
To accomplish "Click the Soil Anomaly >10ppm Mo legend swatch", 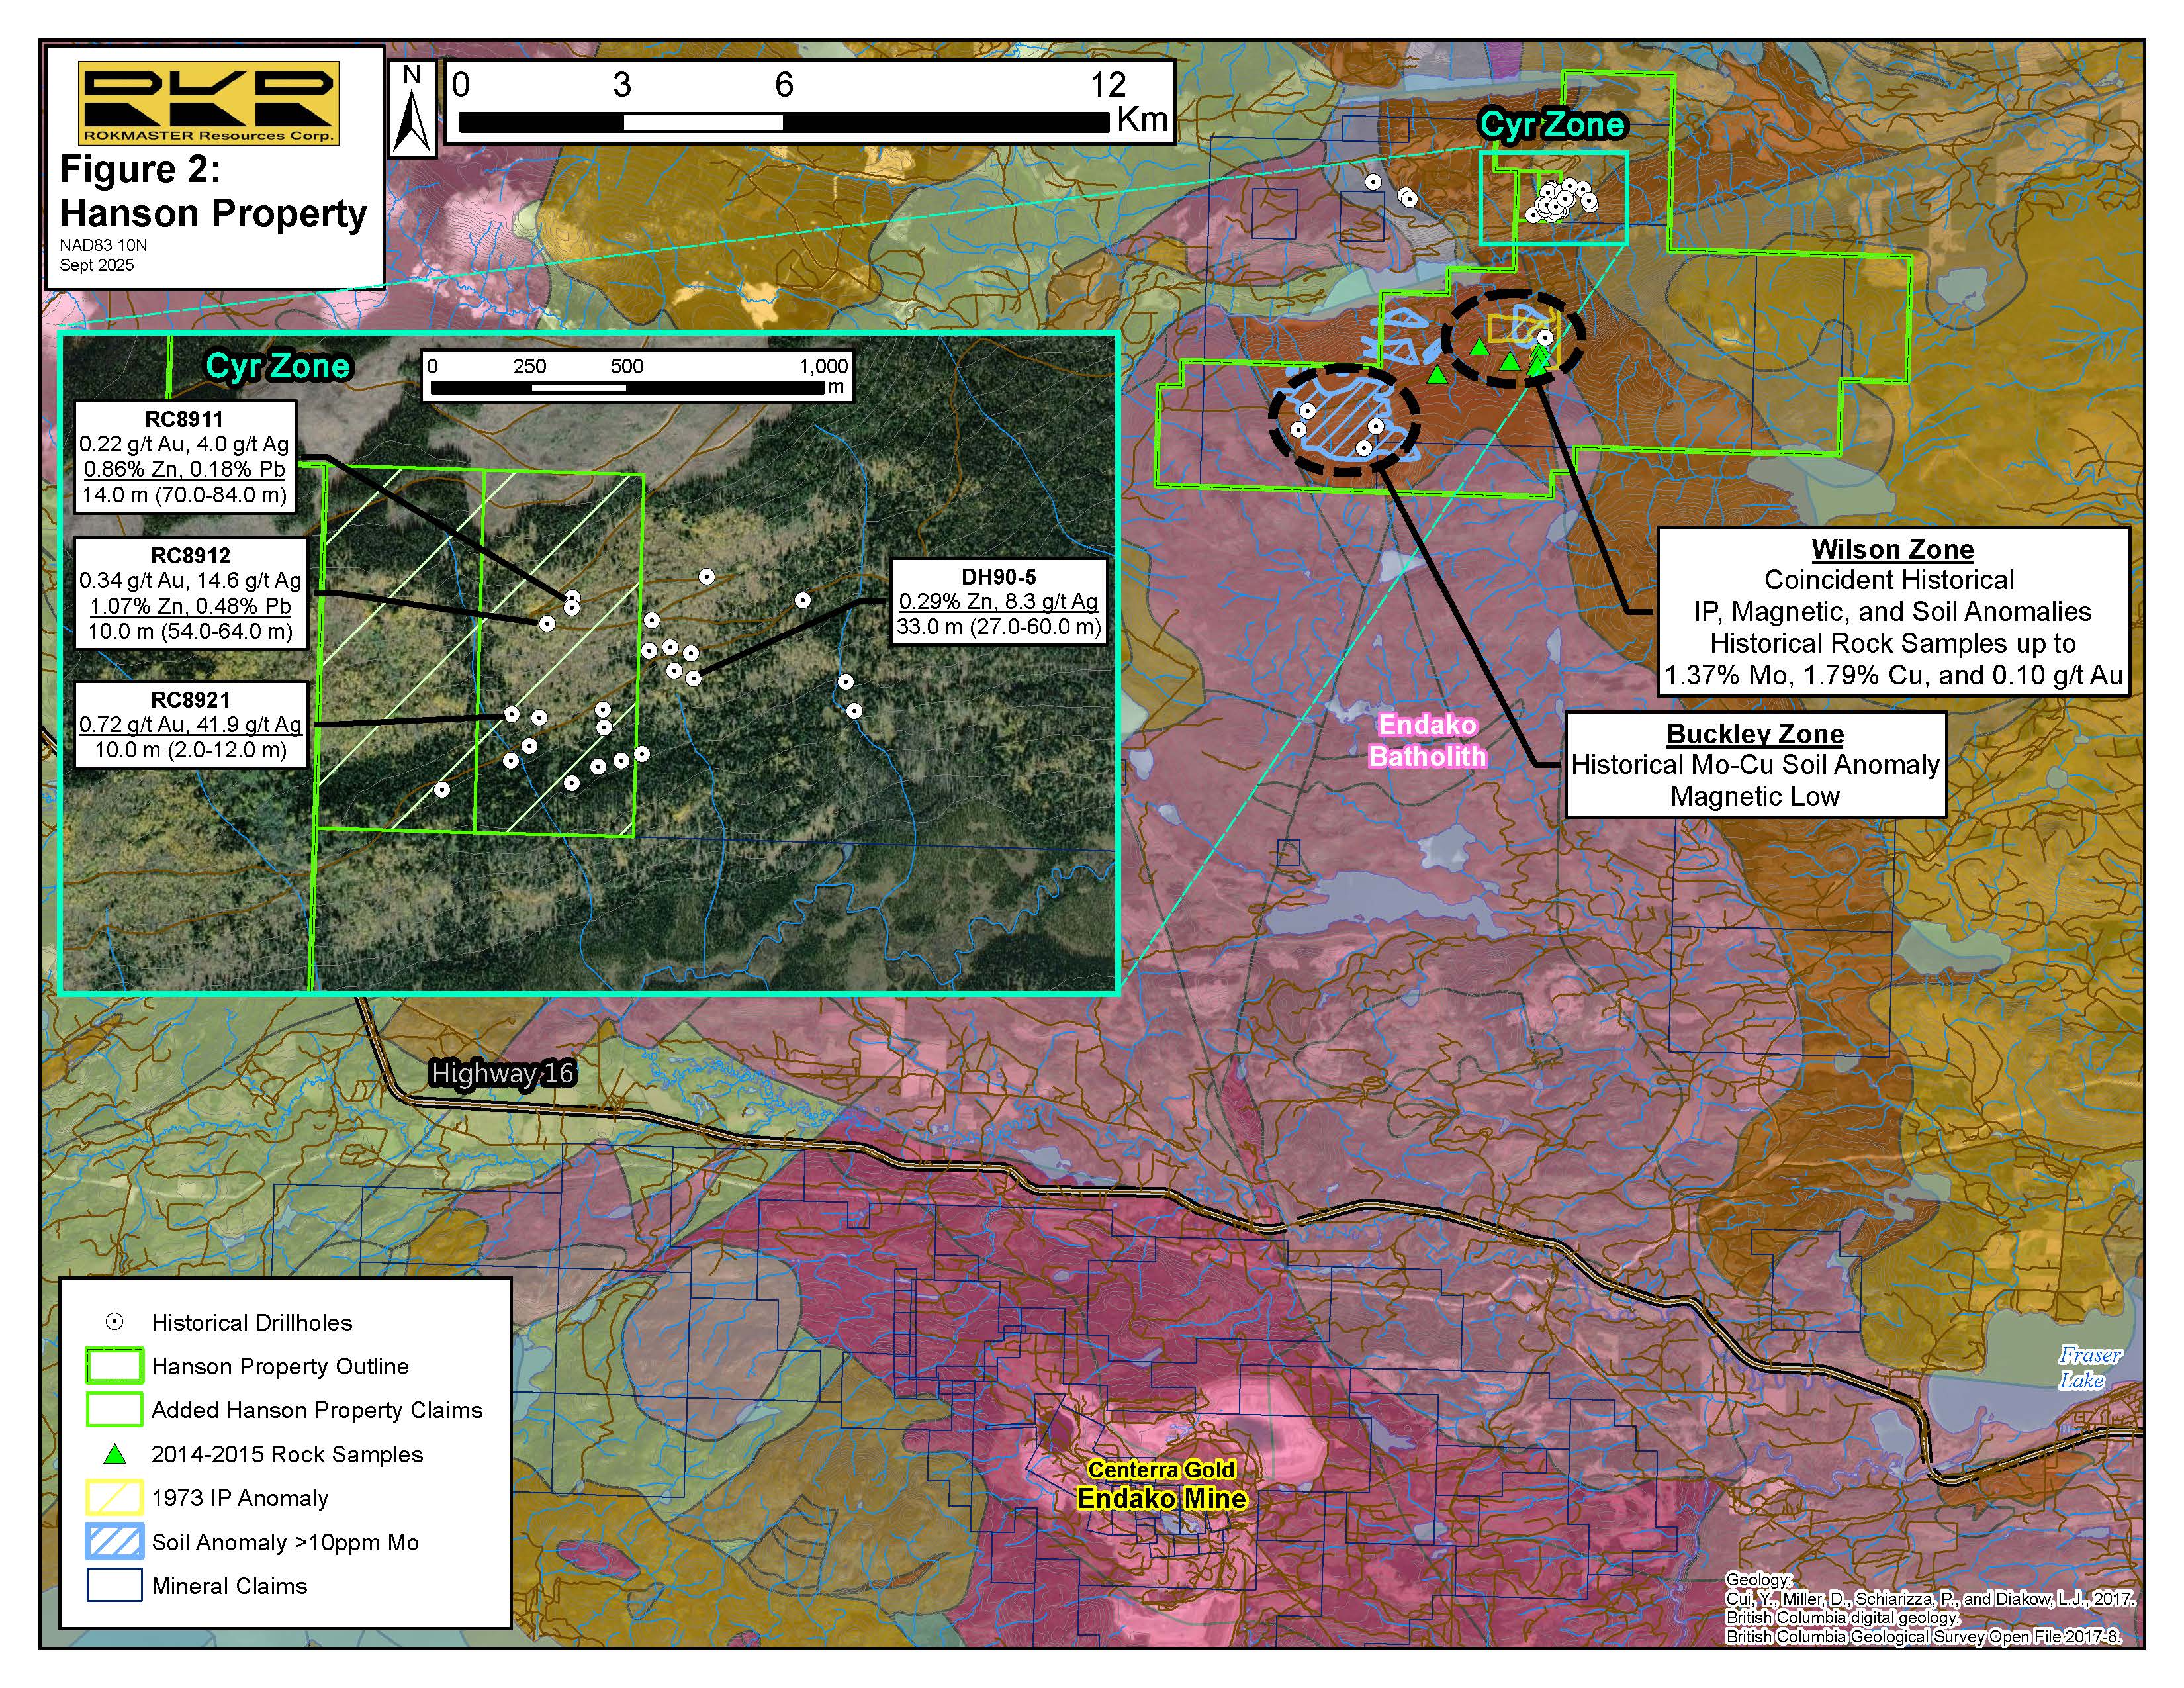I will [115, 1541].
